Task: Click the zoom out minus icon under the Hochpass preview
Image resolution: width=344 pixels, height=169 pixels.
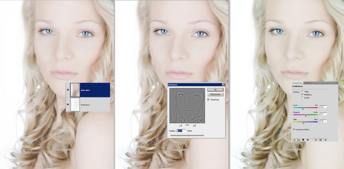Action: pyautogui.click(x=180, y=125)
